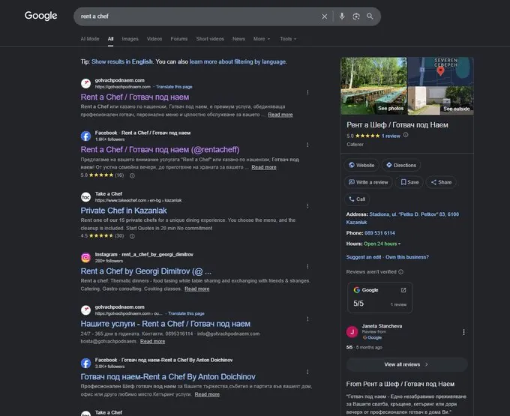Expand the Tools dropdown
This screenshot has width=510, height=416.
pyautogui.click(x=288, y=39)
